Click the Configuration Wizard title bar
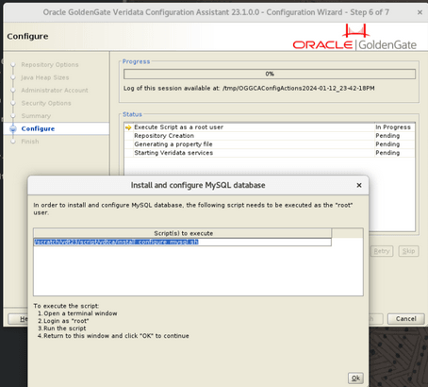The width and height of the screenshot is (428, 387). click(x=216, y=12)
